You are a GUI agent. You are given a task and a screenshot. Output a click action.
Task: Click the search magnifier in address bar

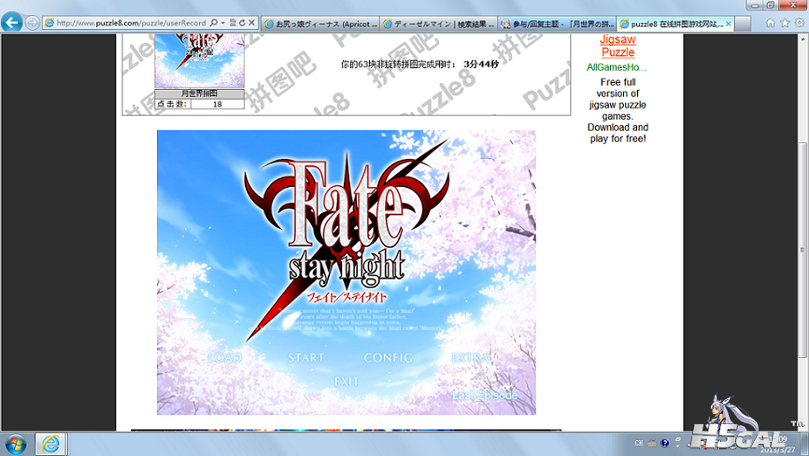[x=214, y=22]
